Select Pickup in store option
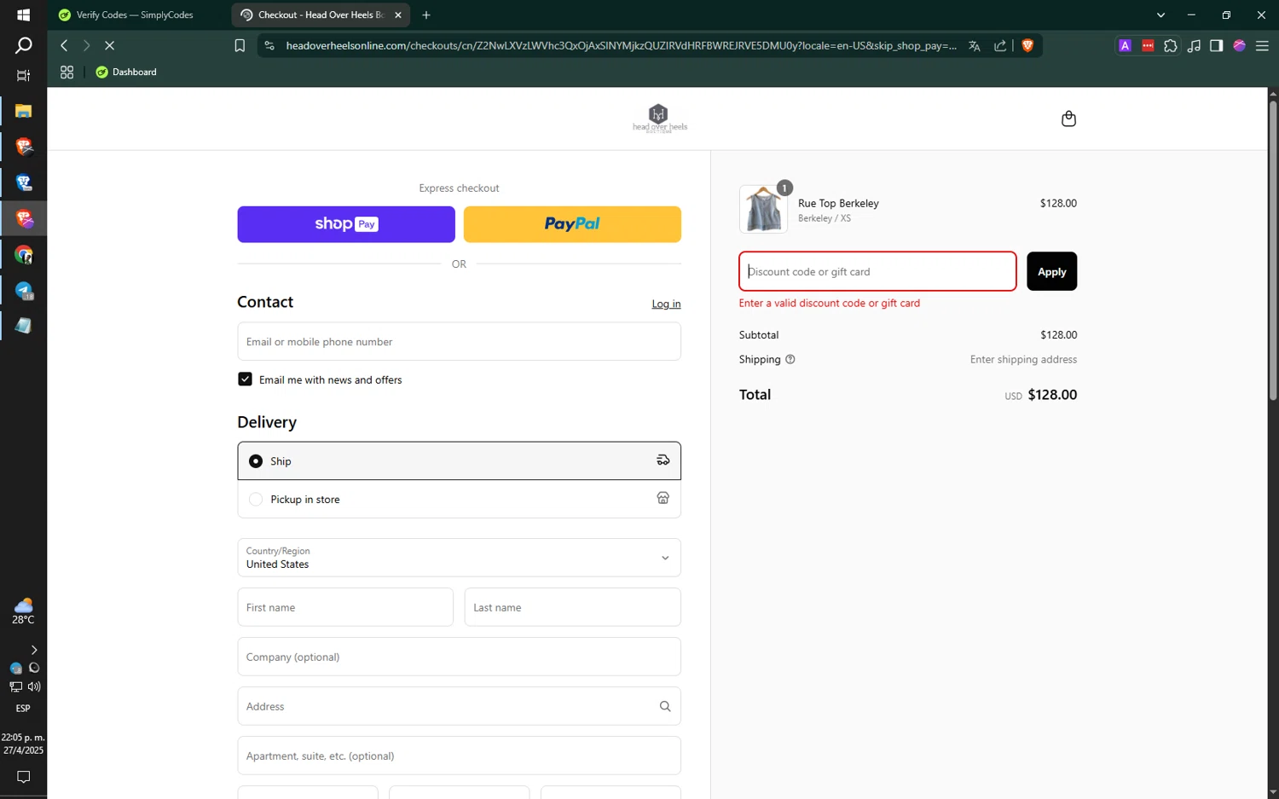This screenshot has width=1279, height=799. [459, 499]
